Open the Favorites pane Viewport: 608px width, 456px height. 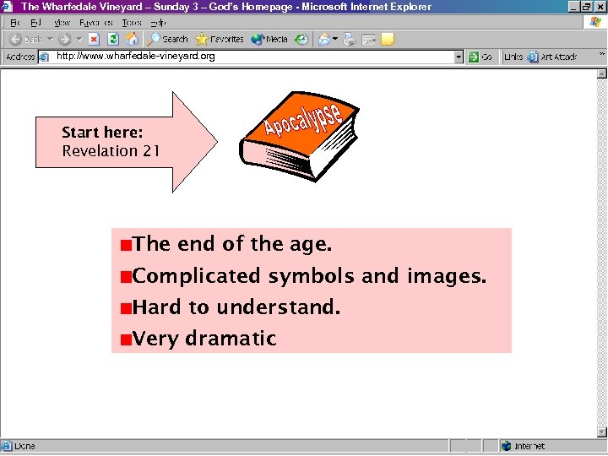click(220, 39)
